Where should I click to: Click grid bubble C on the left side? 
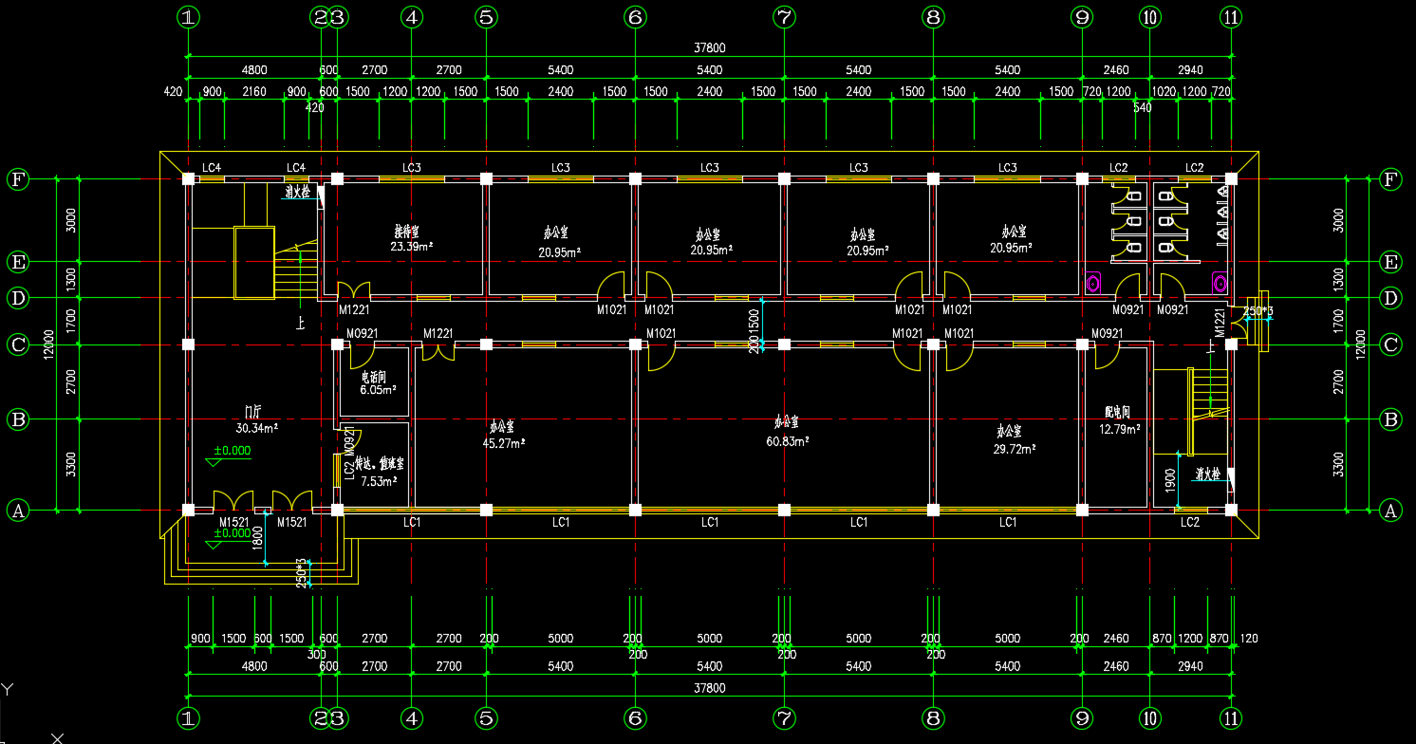17,345
